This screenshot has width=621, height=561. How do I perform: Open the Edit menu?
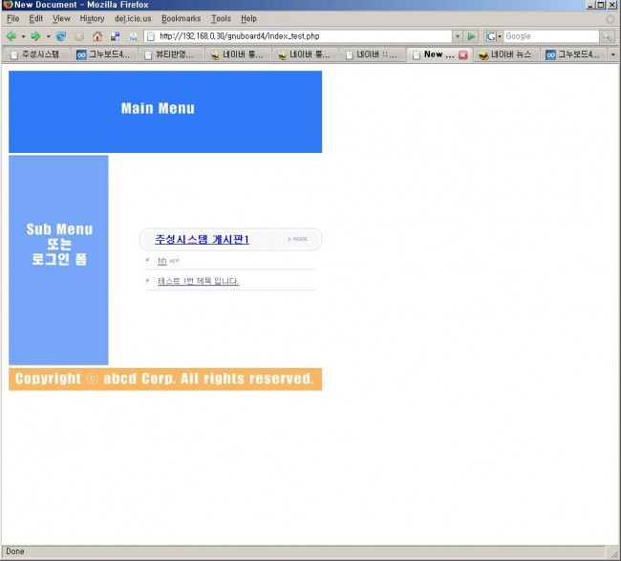(x=35, y=18)
